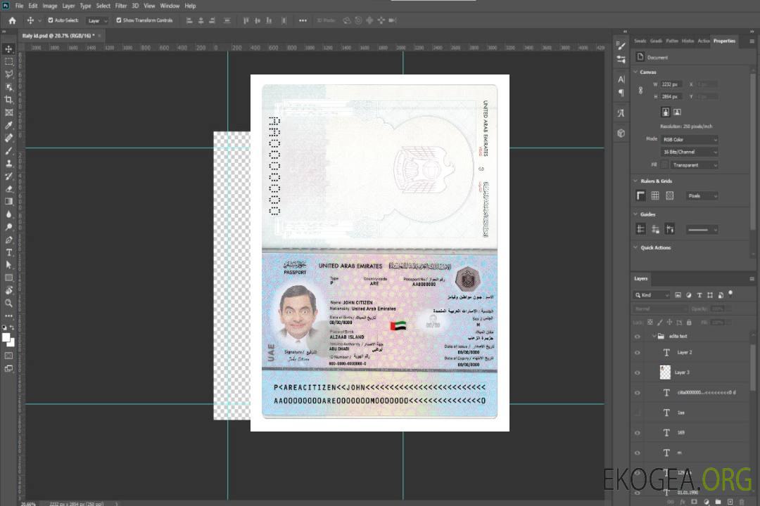
Task: Open the guide line style dropdown
Action: pos(702,230)
